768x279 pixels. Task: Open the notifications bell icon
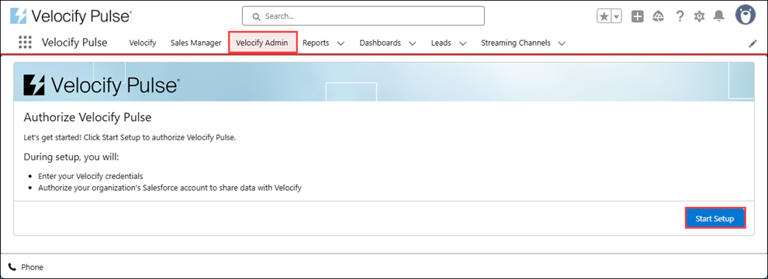point(718,16)
